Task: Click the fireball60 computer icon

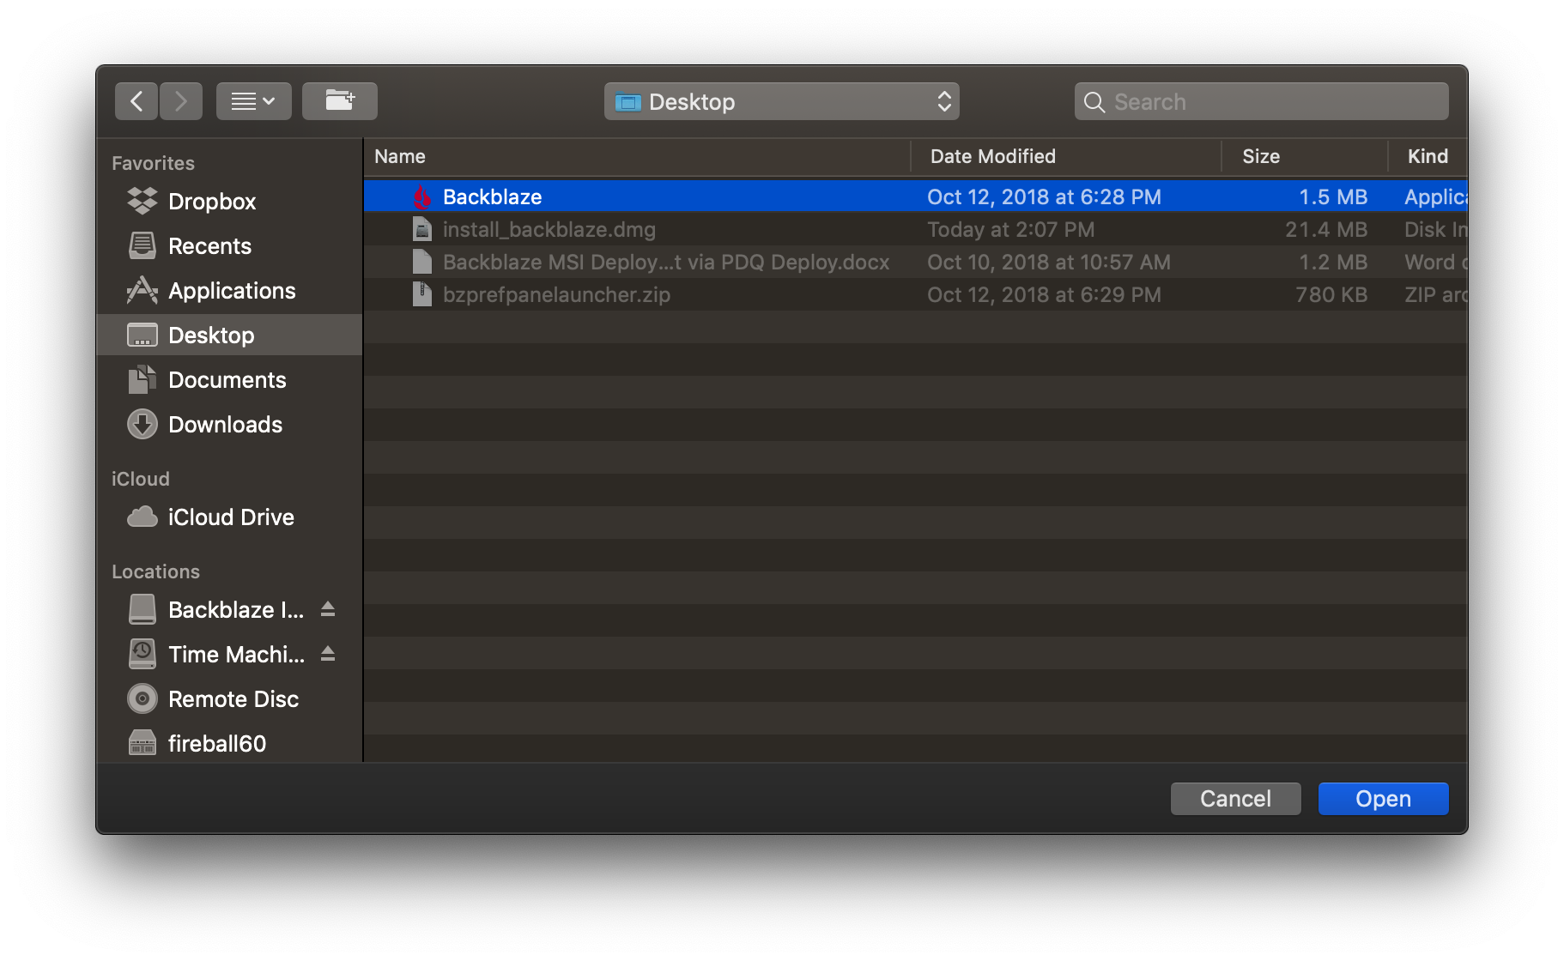Action: [x=142, y=743]
